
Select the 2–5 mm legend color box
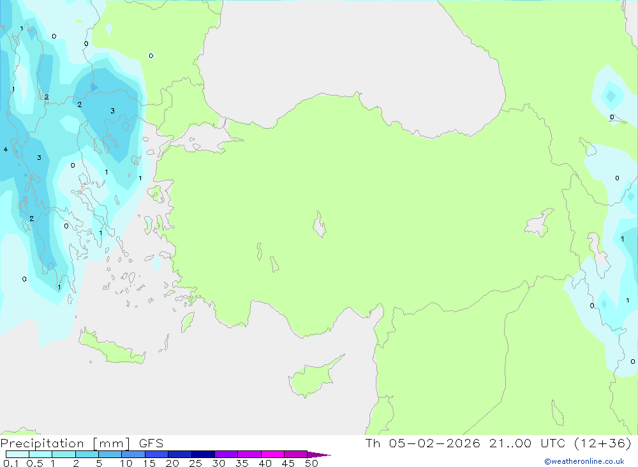coord(87,454)
